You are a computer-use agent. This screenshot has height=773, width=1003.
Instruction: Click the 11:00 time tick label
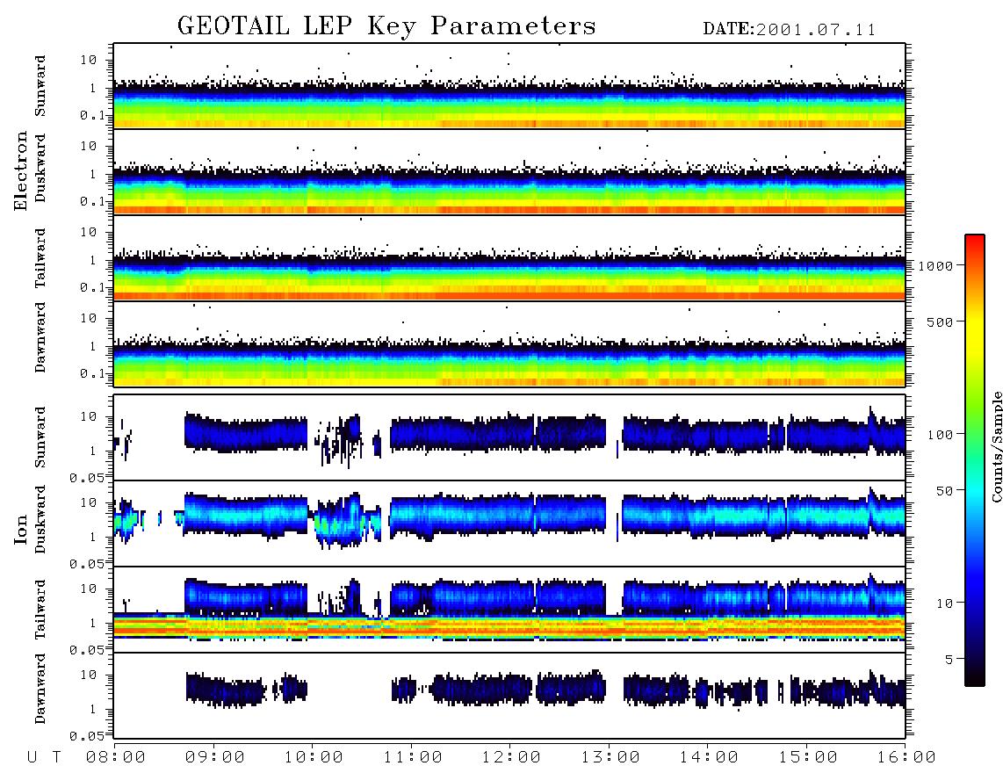pyautogui.click(x=413, y=758)
